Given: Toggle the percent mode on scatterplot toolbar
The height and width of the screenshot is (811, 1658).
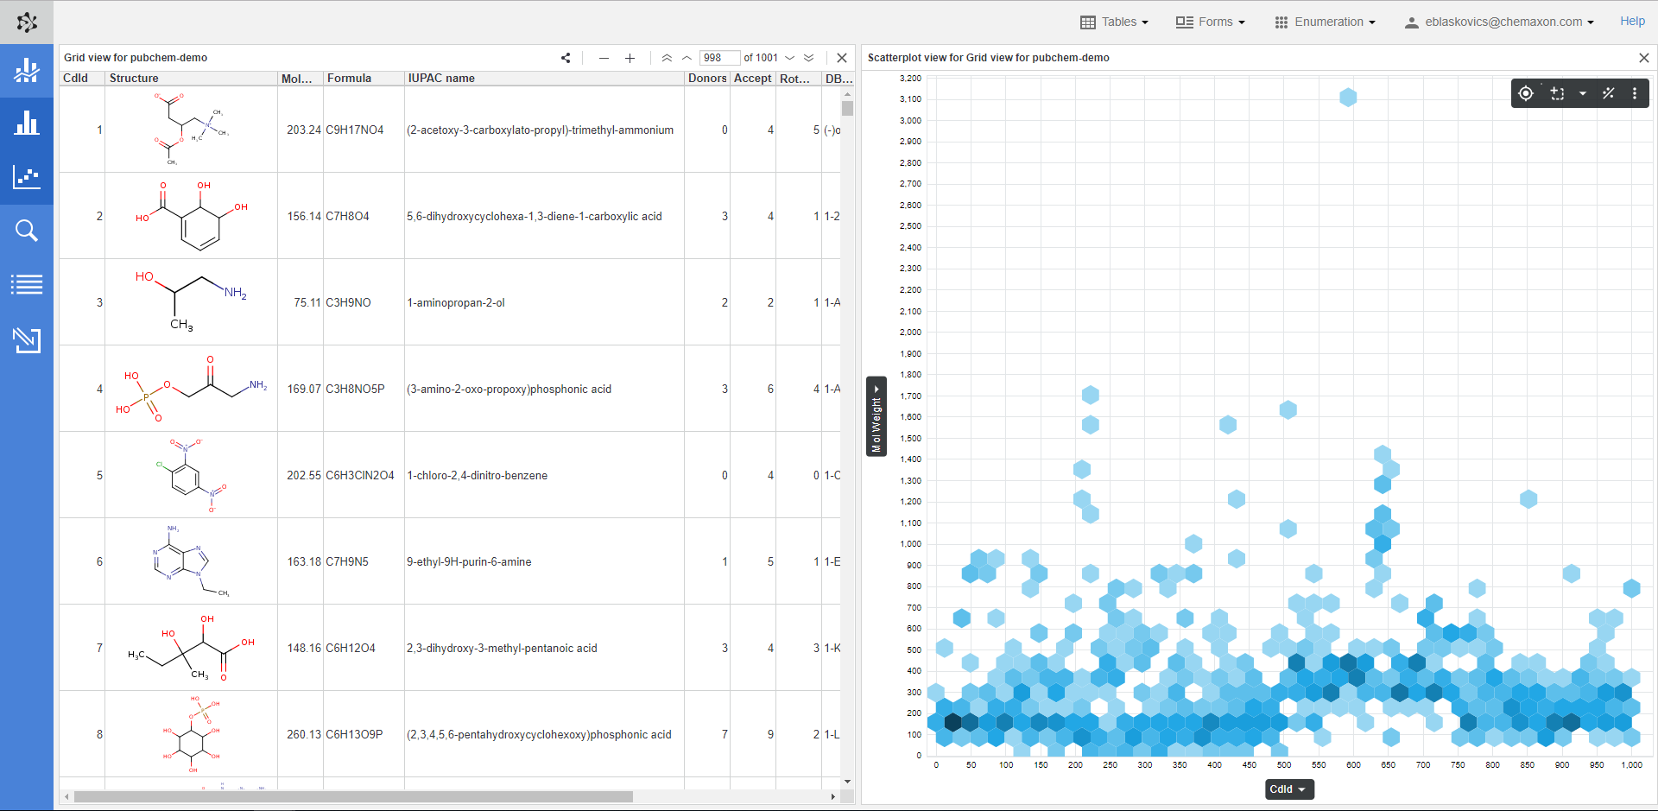Looking at the screenshot, I should click(x=1608, y=93).
